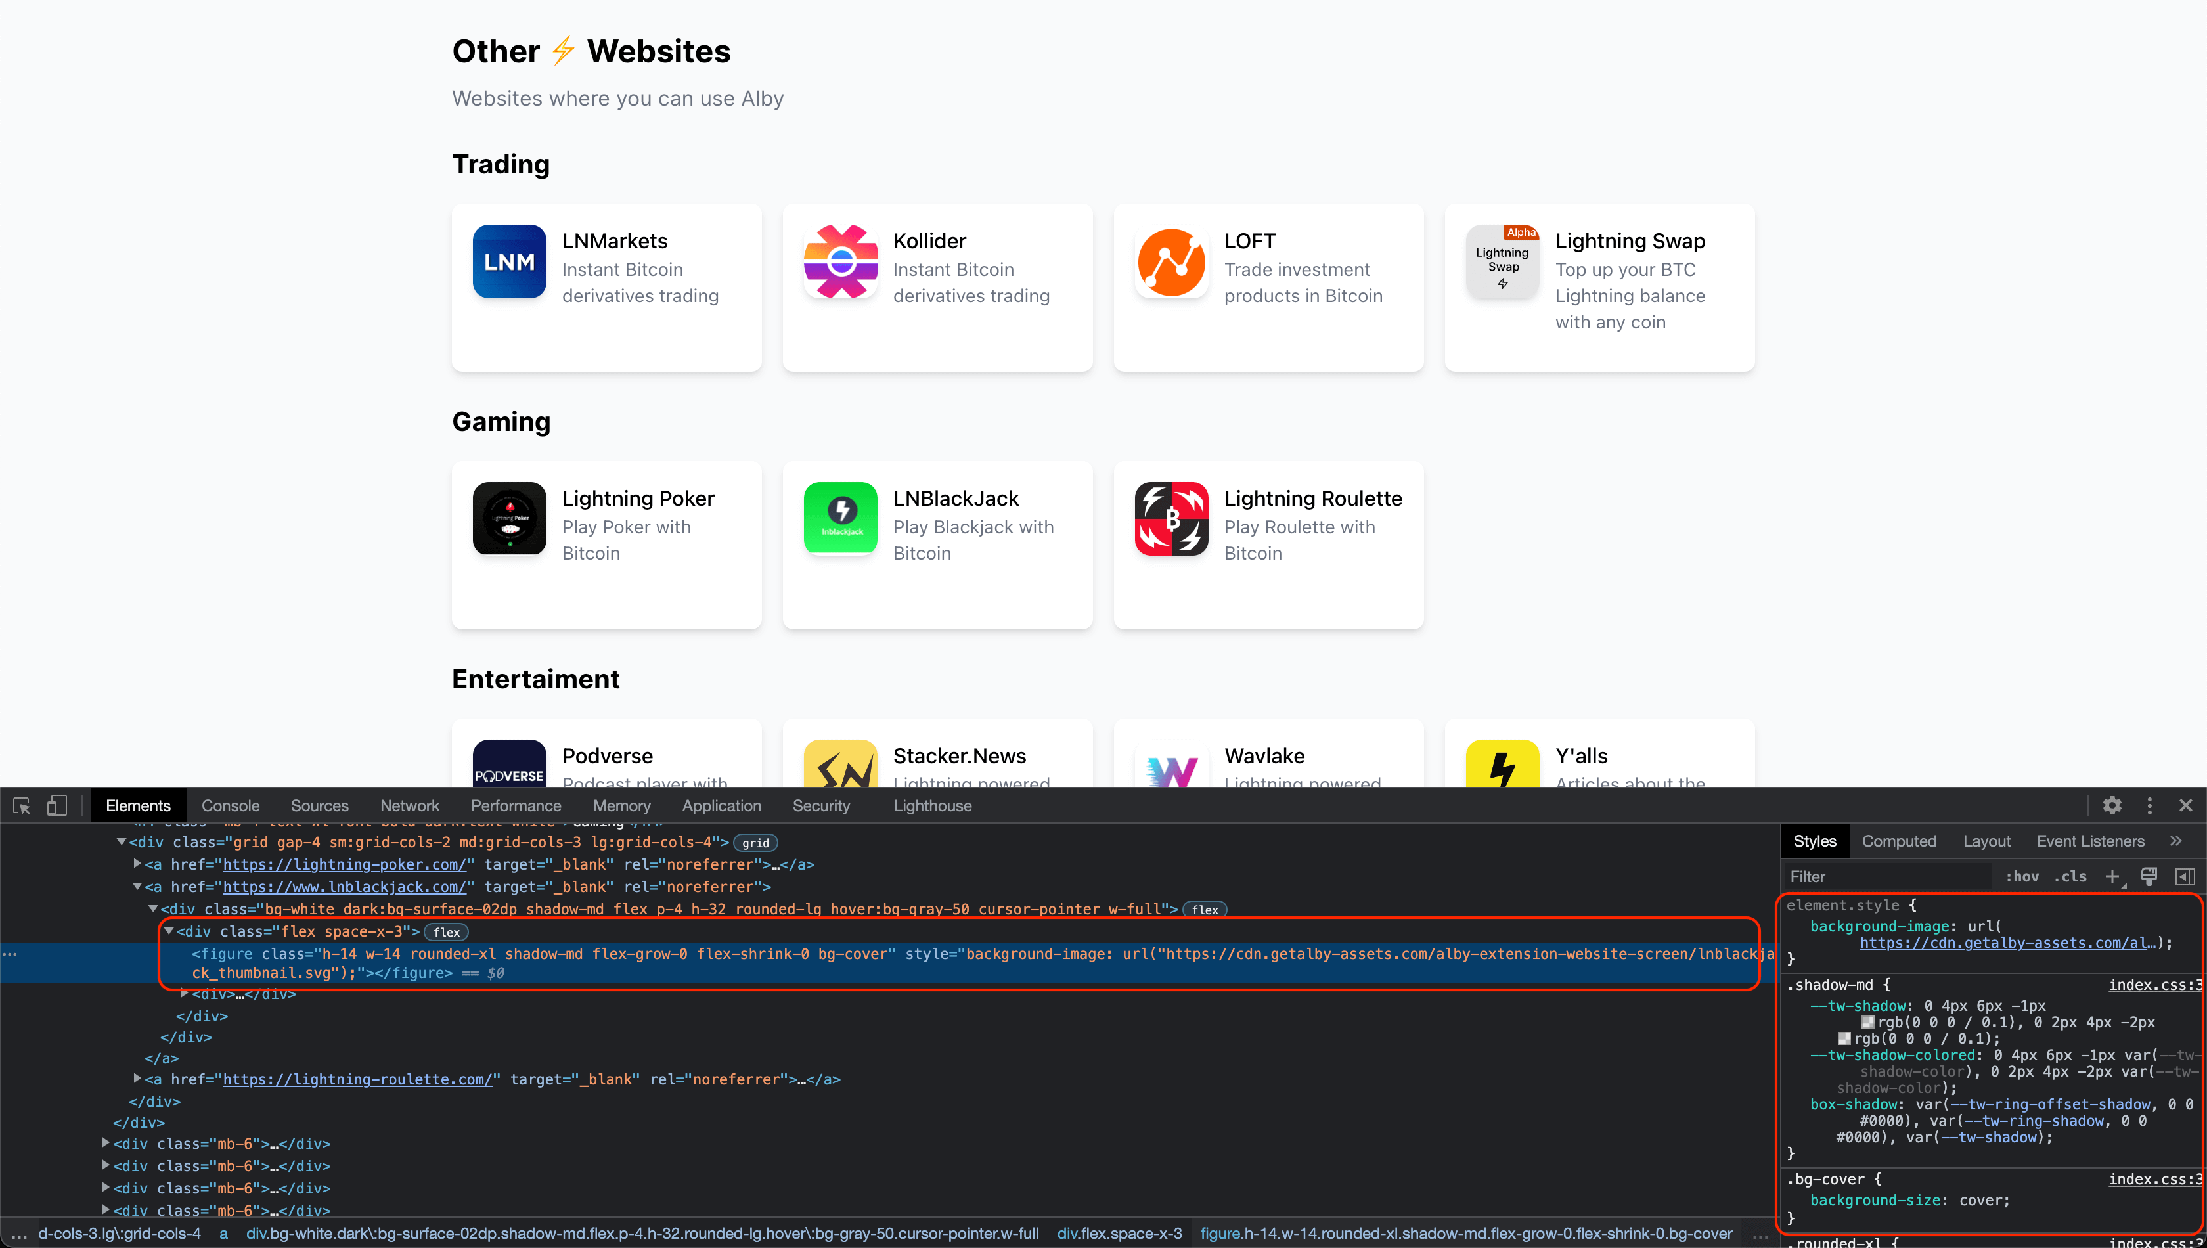The image size is (2207, 1248).
Task: Show more Styles pane tabs chevron
Action: pyautogui.click(x=2176, y=841)
